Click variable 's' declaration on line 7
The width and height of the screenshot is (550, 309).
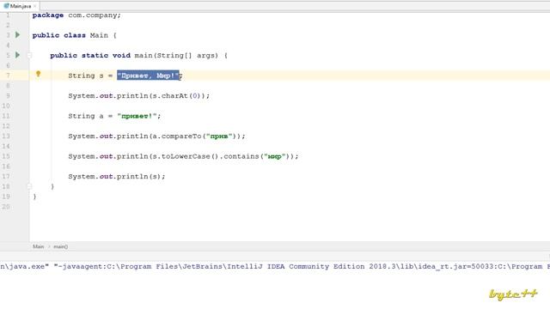101,76
